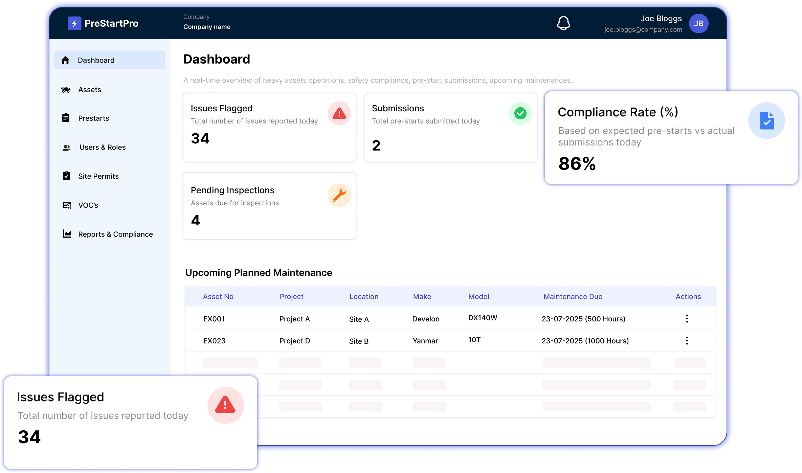Click the Maintenance Due column header
802x473 pixels.
[573, 296]
